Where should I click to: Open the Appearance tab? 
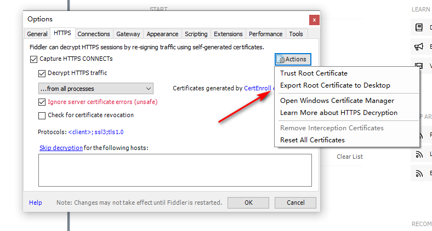point(162,34)
